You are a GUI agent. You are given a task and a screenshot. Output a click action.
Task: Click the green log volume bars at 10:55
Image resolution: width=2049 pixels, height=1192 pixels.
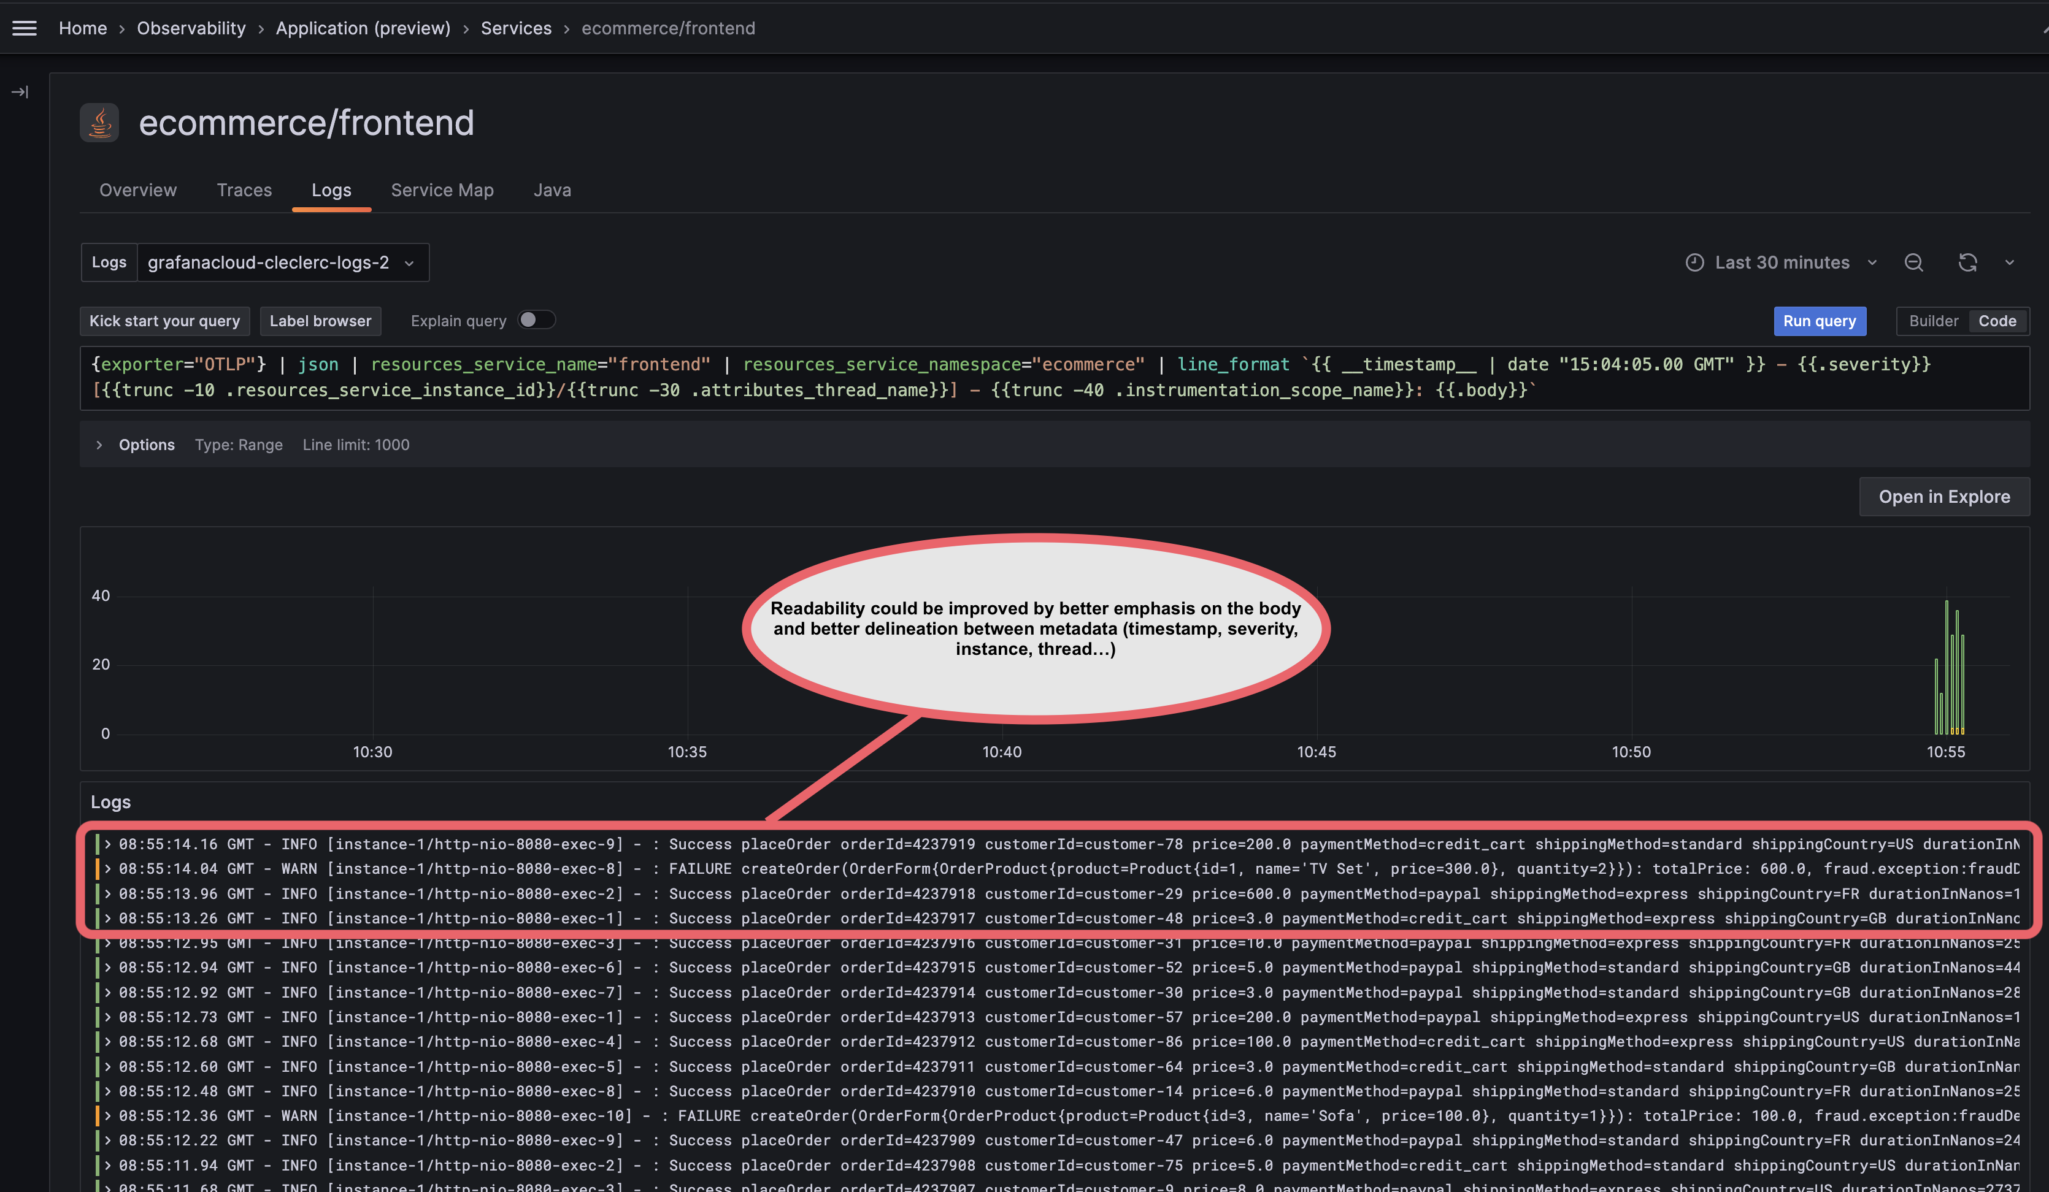click(x=1949, y=668)
